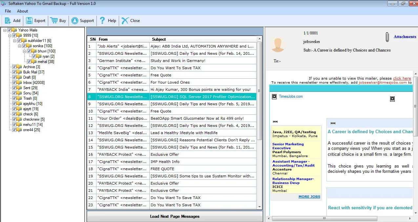Viewport: 418px width, 222px height.
Task: Select message 1 from Job Alerts
Action: [172, 46]
